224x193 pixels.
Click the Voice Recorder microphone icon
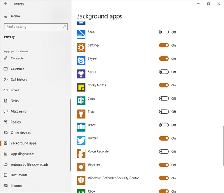[x=81, y=154]
